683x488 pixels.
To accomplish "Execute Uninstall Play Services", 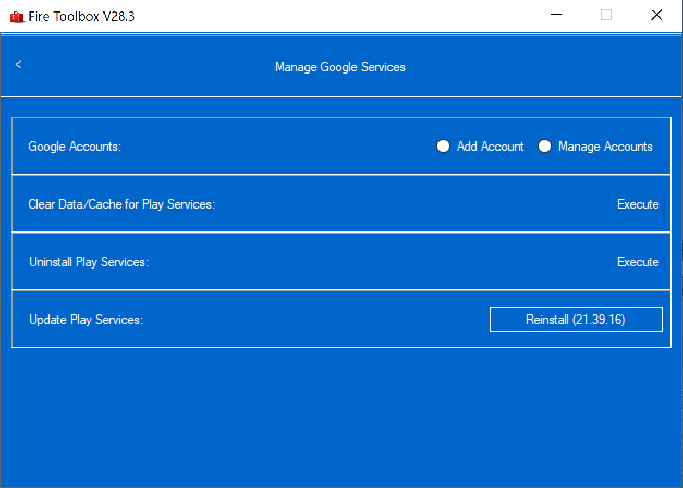I will [x=638, y=262].
